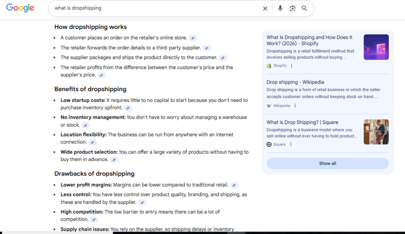Open the Shopify dropshipping article link

tap(309, 40)
